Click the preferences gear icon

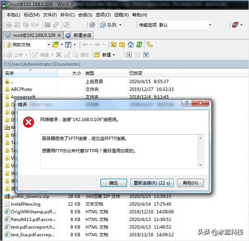(92, 25)
